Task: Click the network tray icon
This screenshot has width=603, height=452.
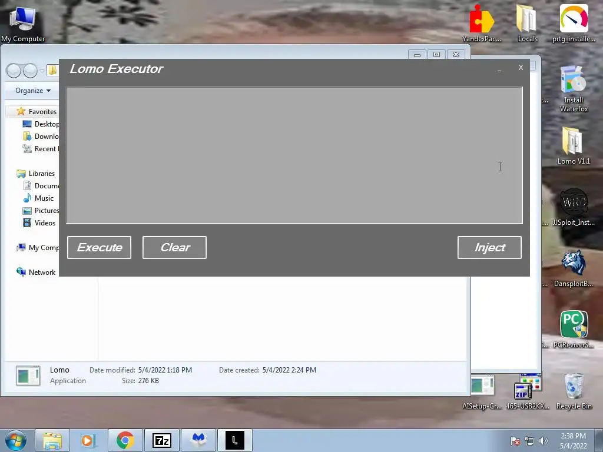Action: [529, 441]
